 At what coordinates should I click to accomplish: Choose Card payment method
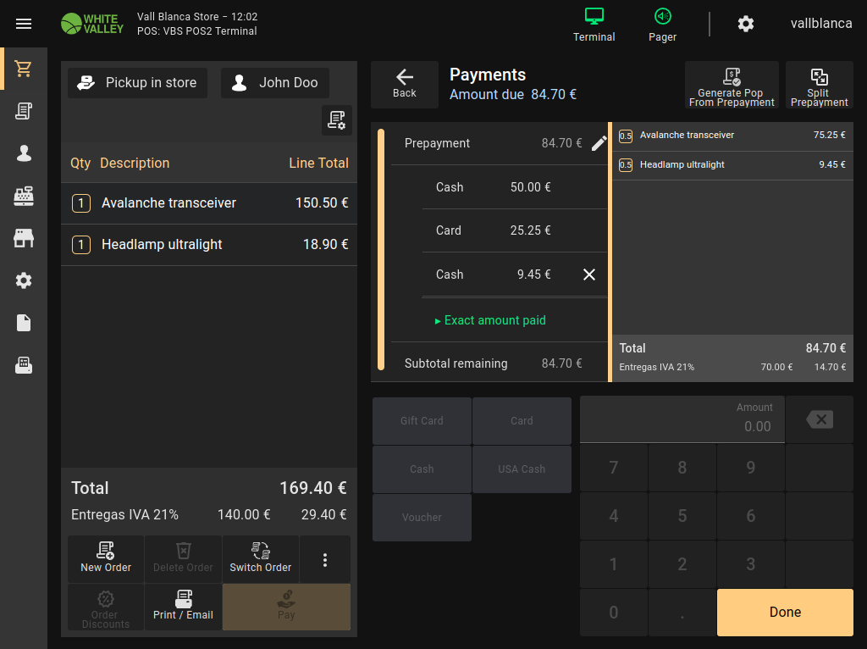[522, 421]
